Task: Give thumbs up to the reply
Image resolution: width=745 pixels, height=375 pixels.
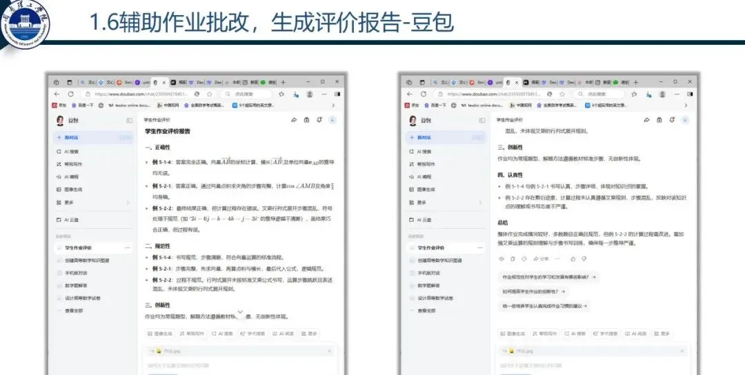Action: coord(573,259)
